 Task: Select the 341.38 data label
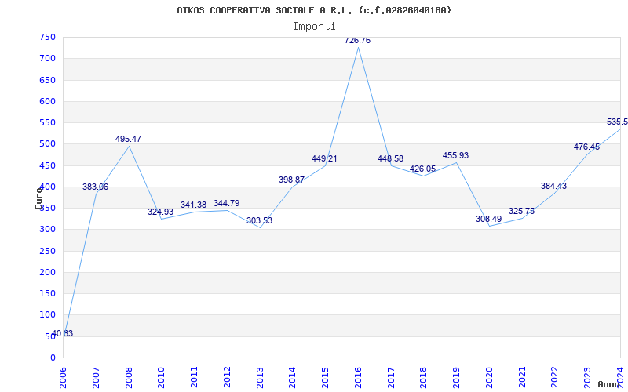coord(193,205)
